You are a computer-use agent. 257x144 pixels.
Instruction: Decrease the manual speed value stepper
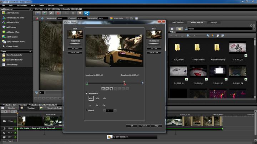104,111
